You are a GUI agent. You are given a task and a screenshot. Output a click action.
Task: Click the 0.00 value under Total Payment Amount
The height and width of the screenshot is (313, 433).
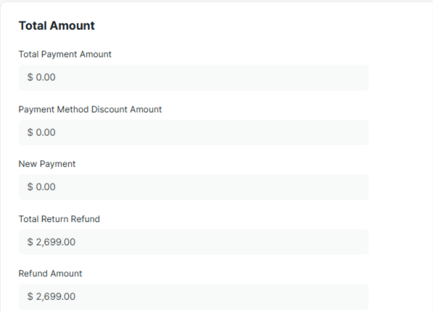coord(45,78)
